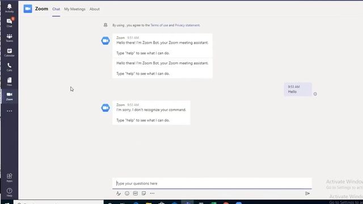This screenshot has width=363, height=204.
Task: Show more compose options ellipsis
Action: 152,193
